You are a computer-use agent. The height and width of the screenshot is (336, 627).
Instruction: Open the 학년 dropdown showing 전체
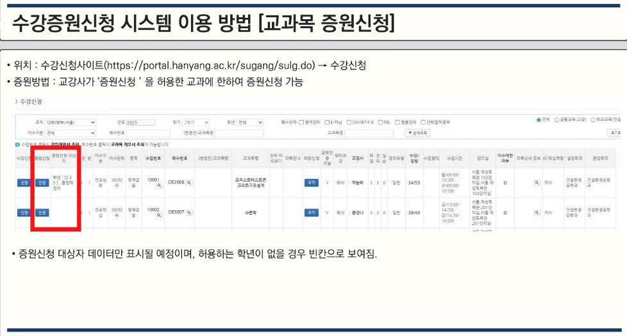[250, 122]
